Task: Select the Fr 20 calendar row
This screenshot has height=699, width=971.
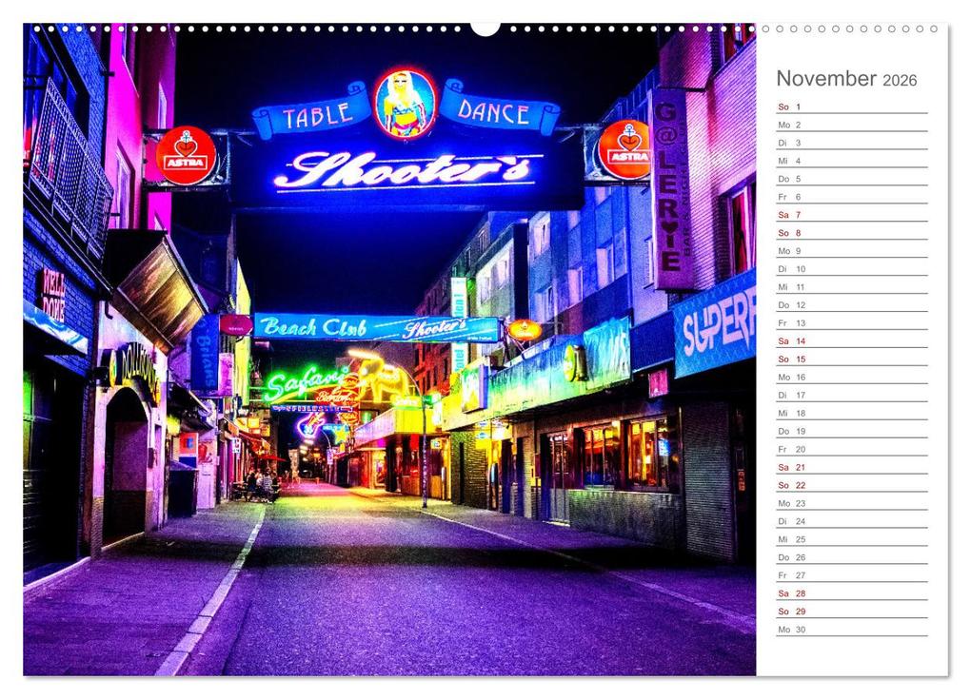Action: [851, 449]
